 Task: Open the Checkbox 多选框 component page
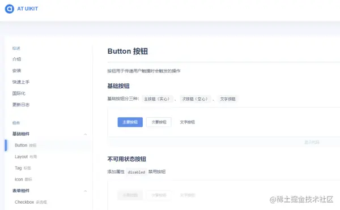pyautogui.click(x=31, y=202)
